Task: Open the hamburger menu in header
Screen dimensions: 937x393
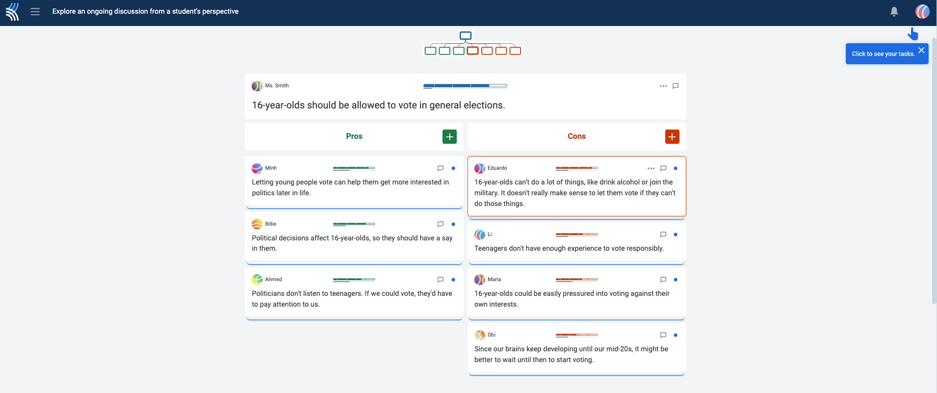Action: [x=35, y=11]
